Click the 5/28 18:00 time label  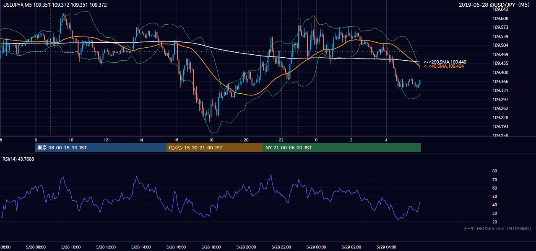click(x=211, y=247)
